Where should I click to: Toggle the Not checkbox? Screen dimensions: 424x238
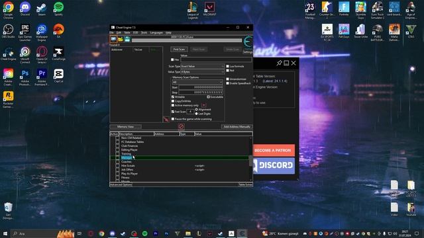[x=228, y=71]
